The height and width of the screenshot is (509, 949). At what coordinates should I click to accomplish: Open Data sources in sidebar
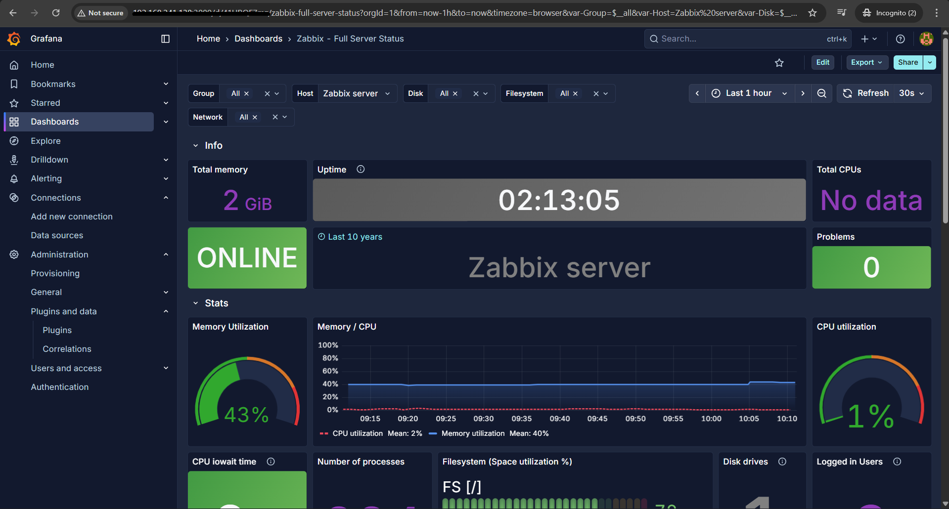click(57, 235)
